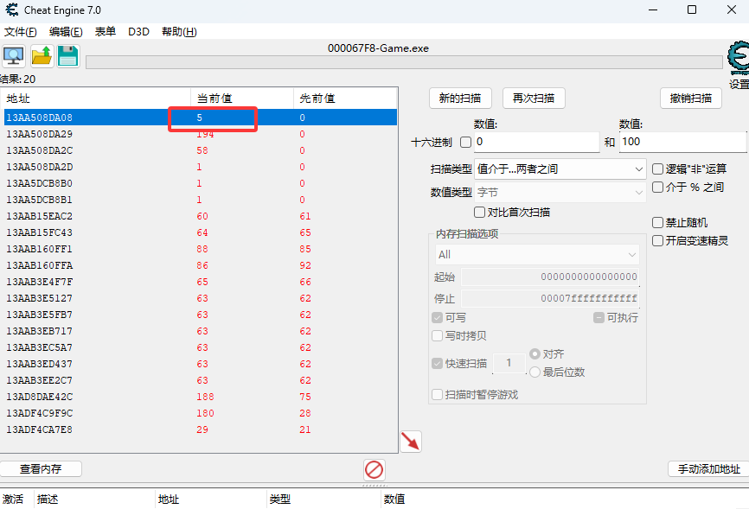Open the D3D menu

[138, 32]
